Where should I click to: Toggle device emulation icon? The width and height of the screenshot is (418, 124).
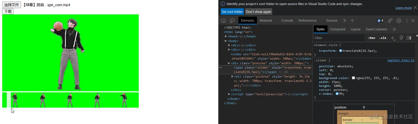point(232,20)
